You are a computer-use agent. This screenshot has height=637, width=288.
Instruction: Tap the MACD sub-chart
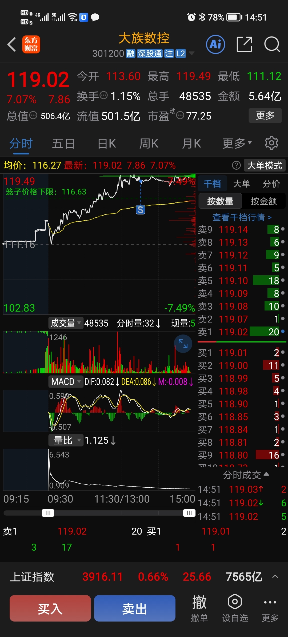point(99,411)
